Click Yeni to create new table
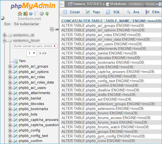This screenshot has height=144, width=162. [x=22, y=61]
